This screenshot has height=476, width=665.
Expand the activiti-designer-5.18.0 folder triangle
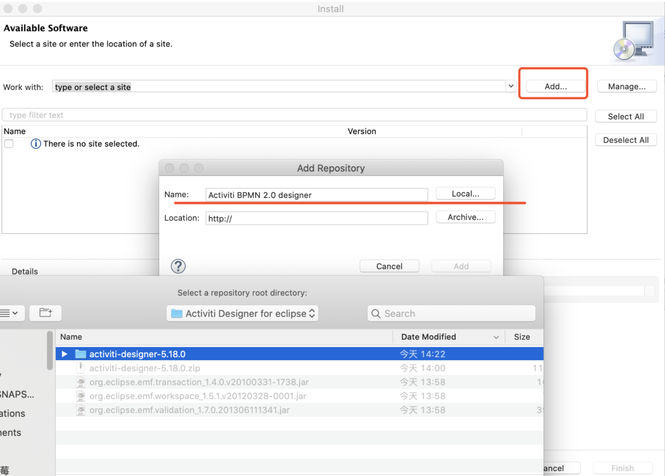tap(64, 354)
